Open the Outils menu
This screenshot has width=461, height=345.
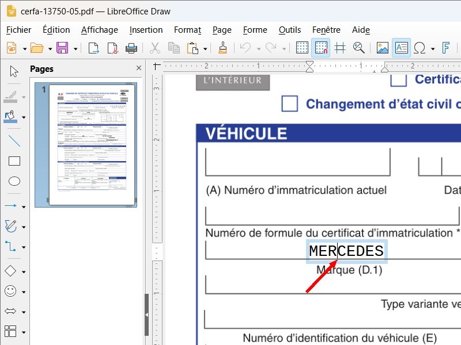[290, 30]
